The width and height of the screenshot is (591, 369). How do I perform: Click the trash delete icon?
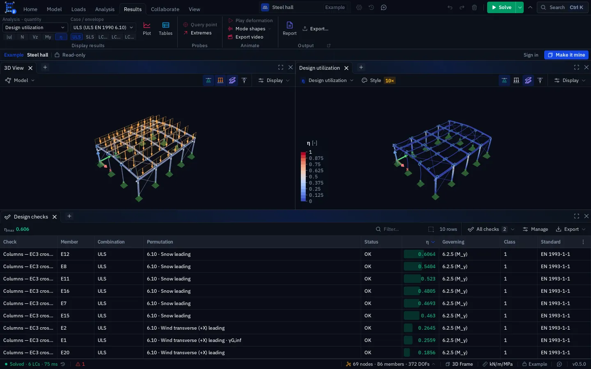[474, 7]
